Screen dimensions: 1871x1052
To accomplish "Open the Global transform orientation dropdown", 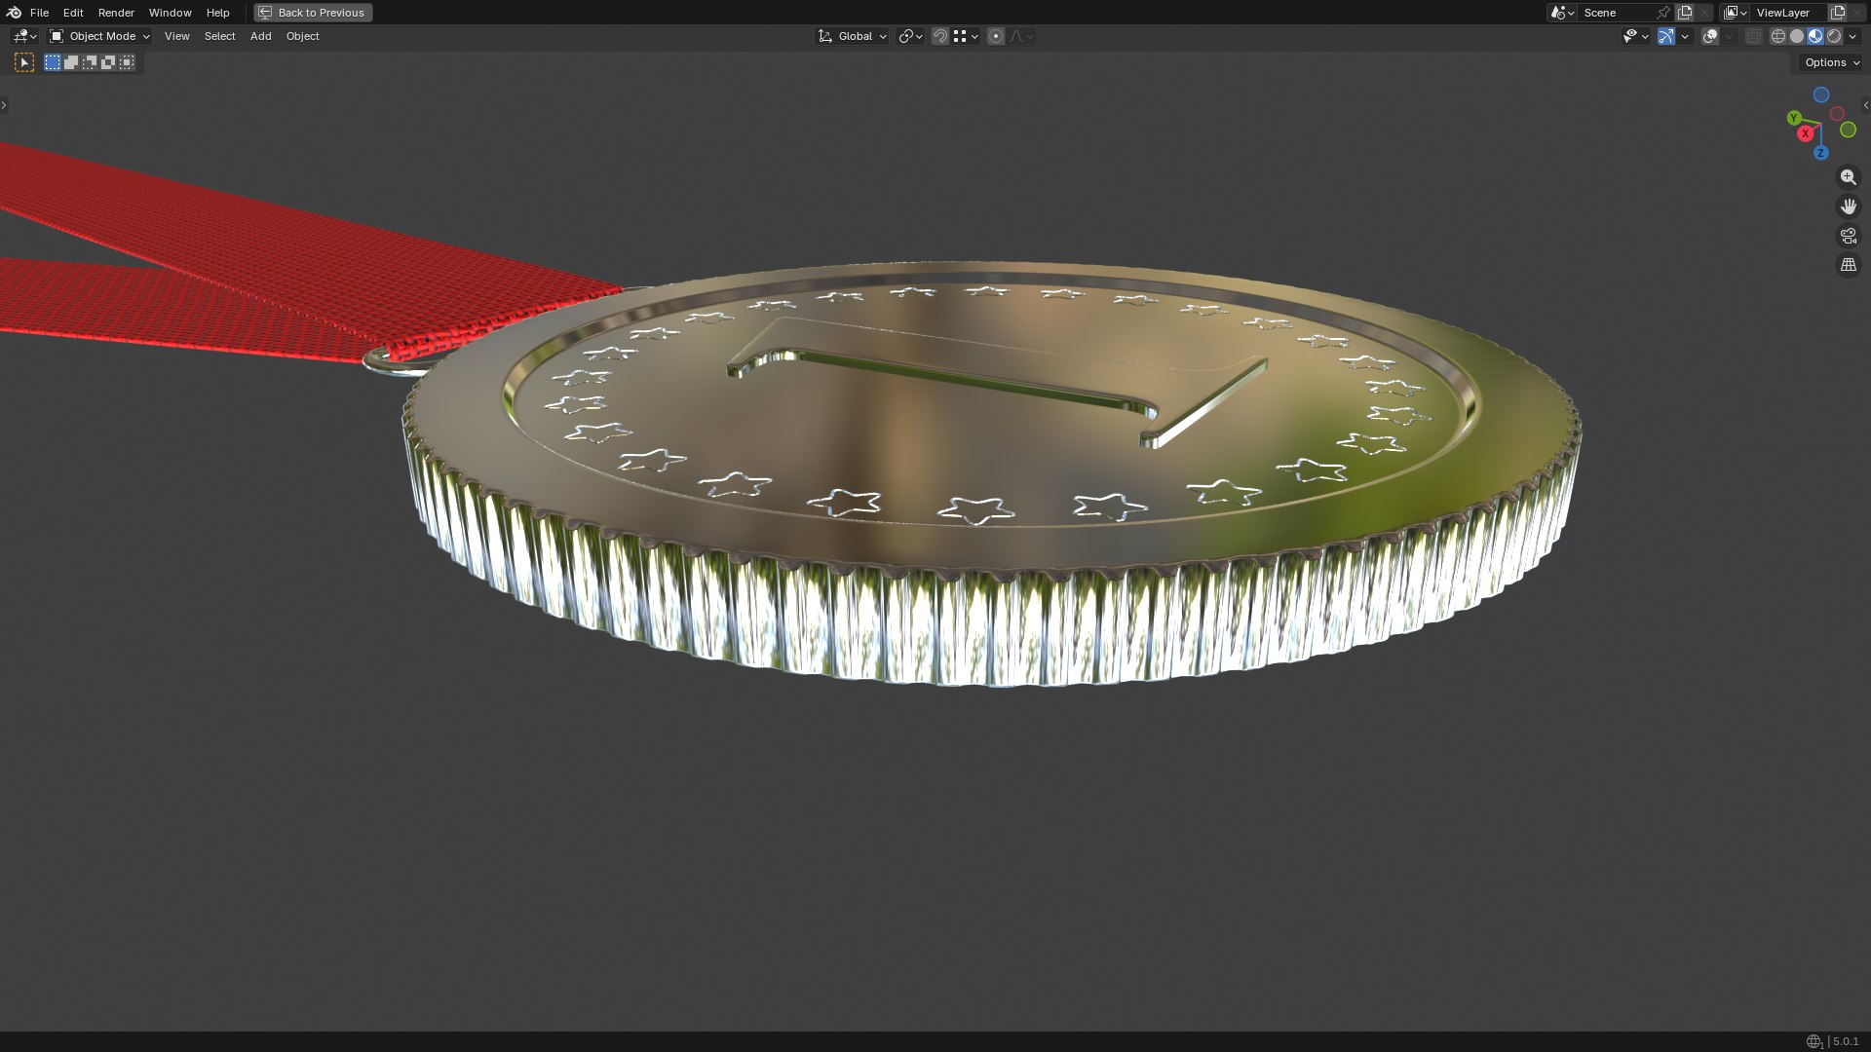I will pos(852,36).
